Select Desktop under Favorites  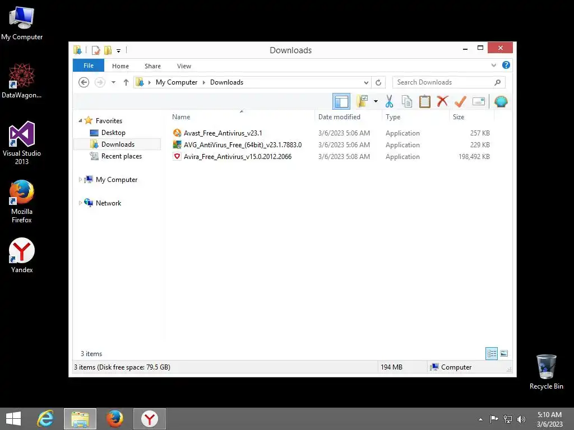[113, 132]
